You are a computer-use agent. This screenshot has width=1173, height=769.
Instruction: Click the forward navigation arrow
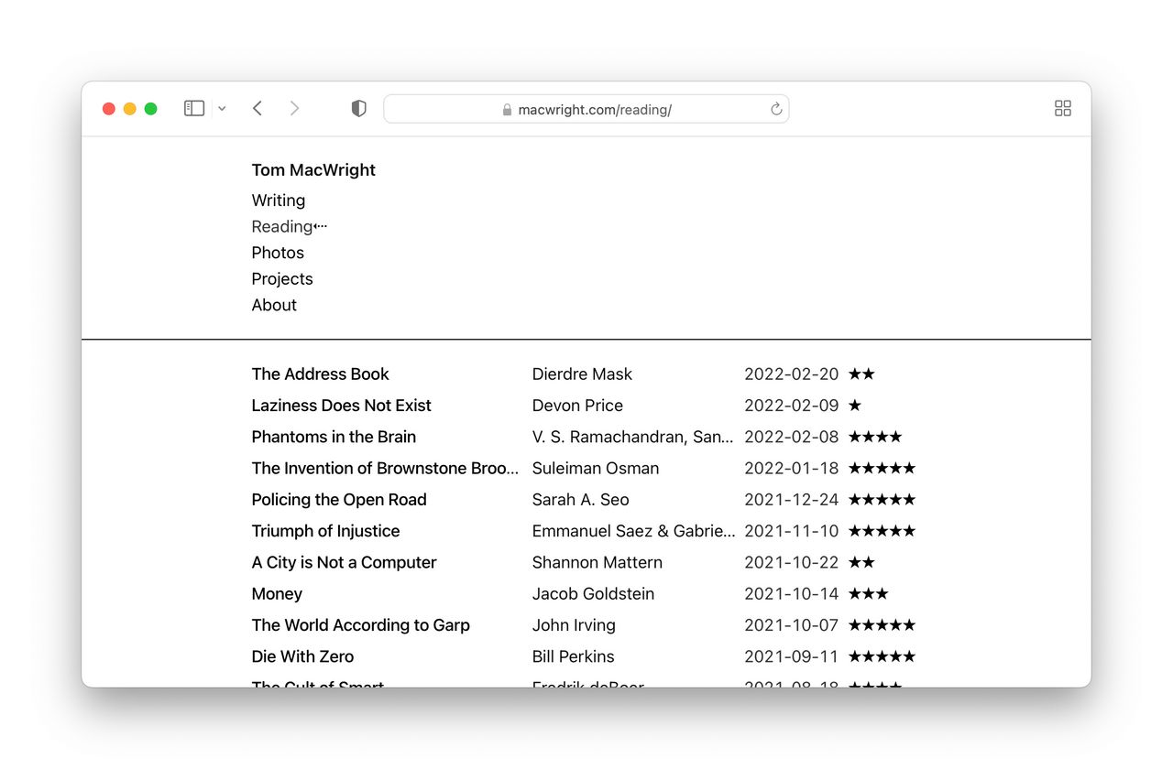pos(294,109)
